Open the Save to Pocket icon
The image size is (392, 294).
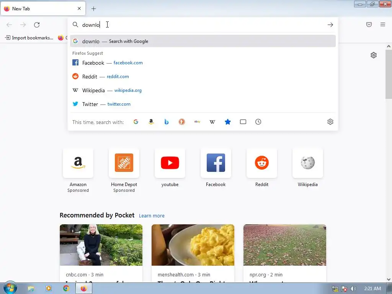tap(369, 24)
